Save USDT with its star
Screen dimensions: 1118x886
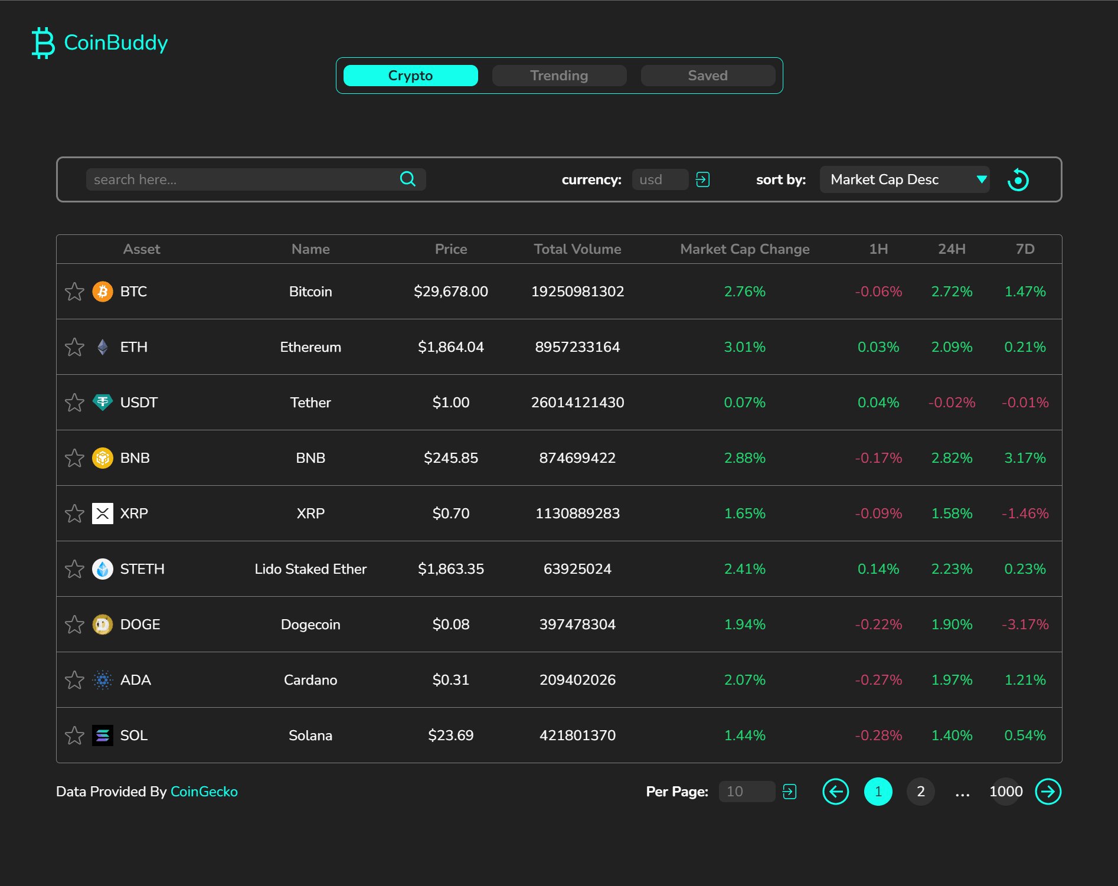click(x=74, y=403)
